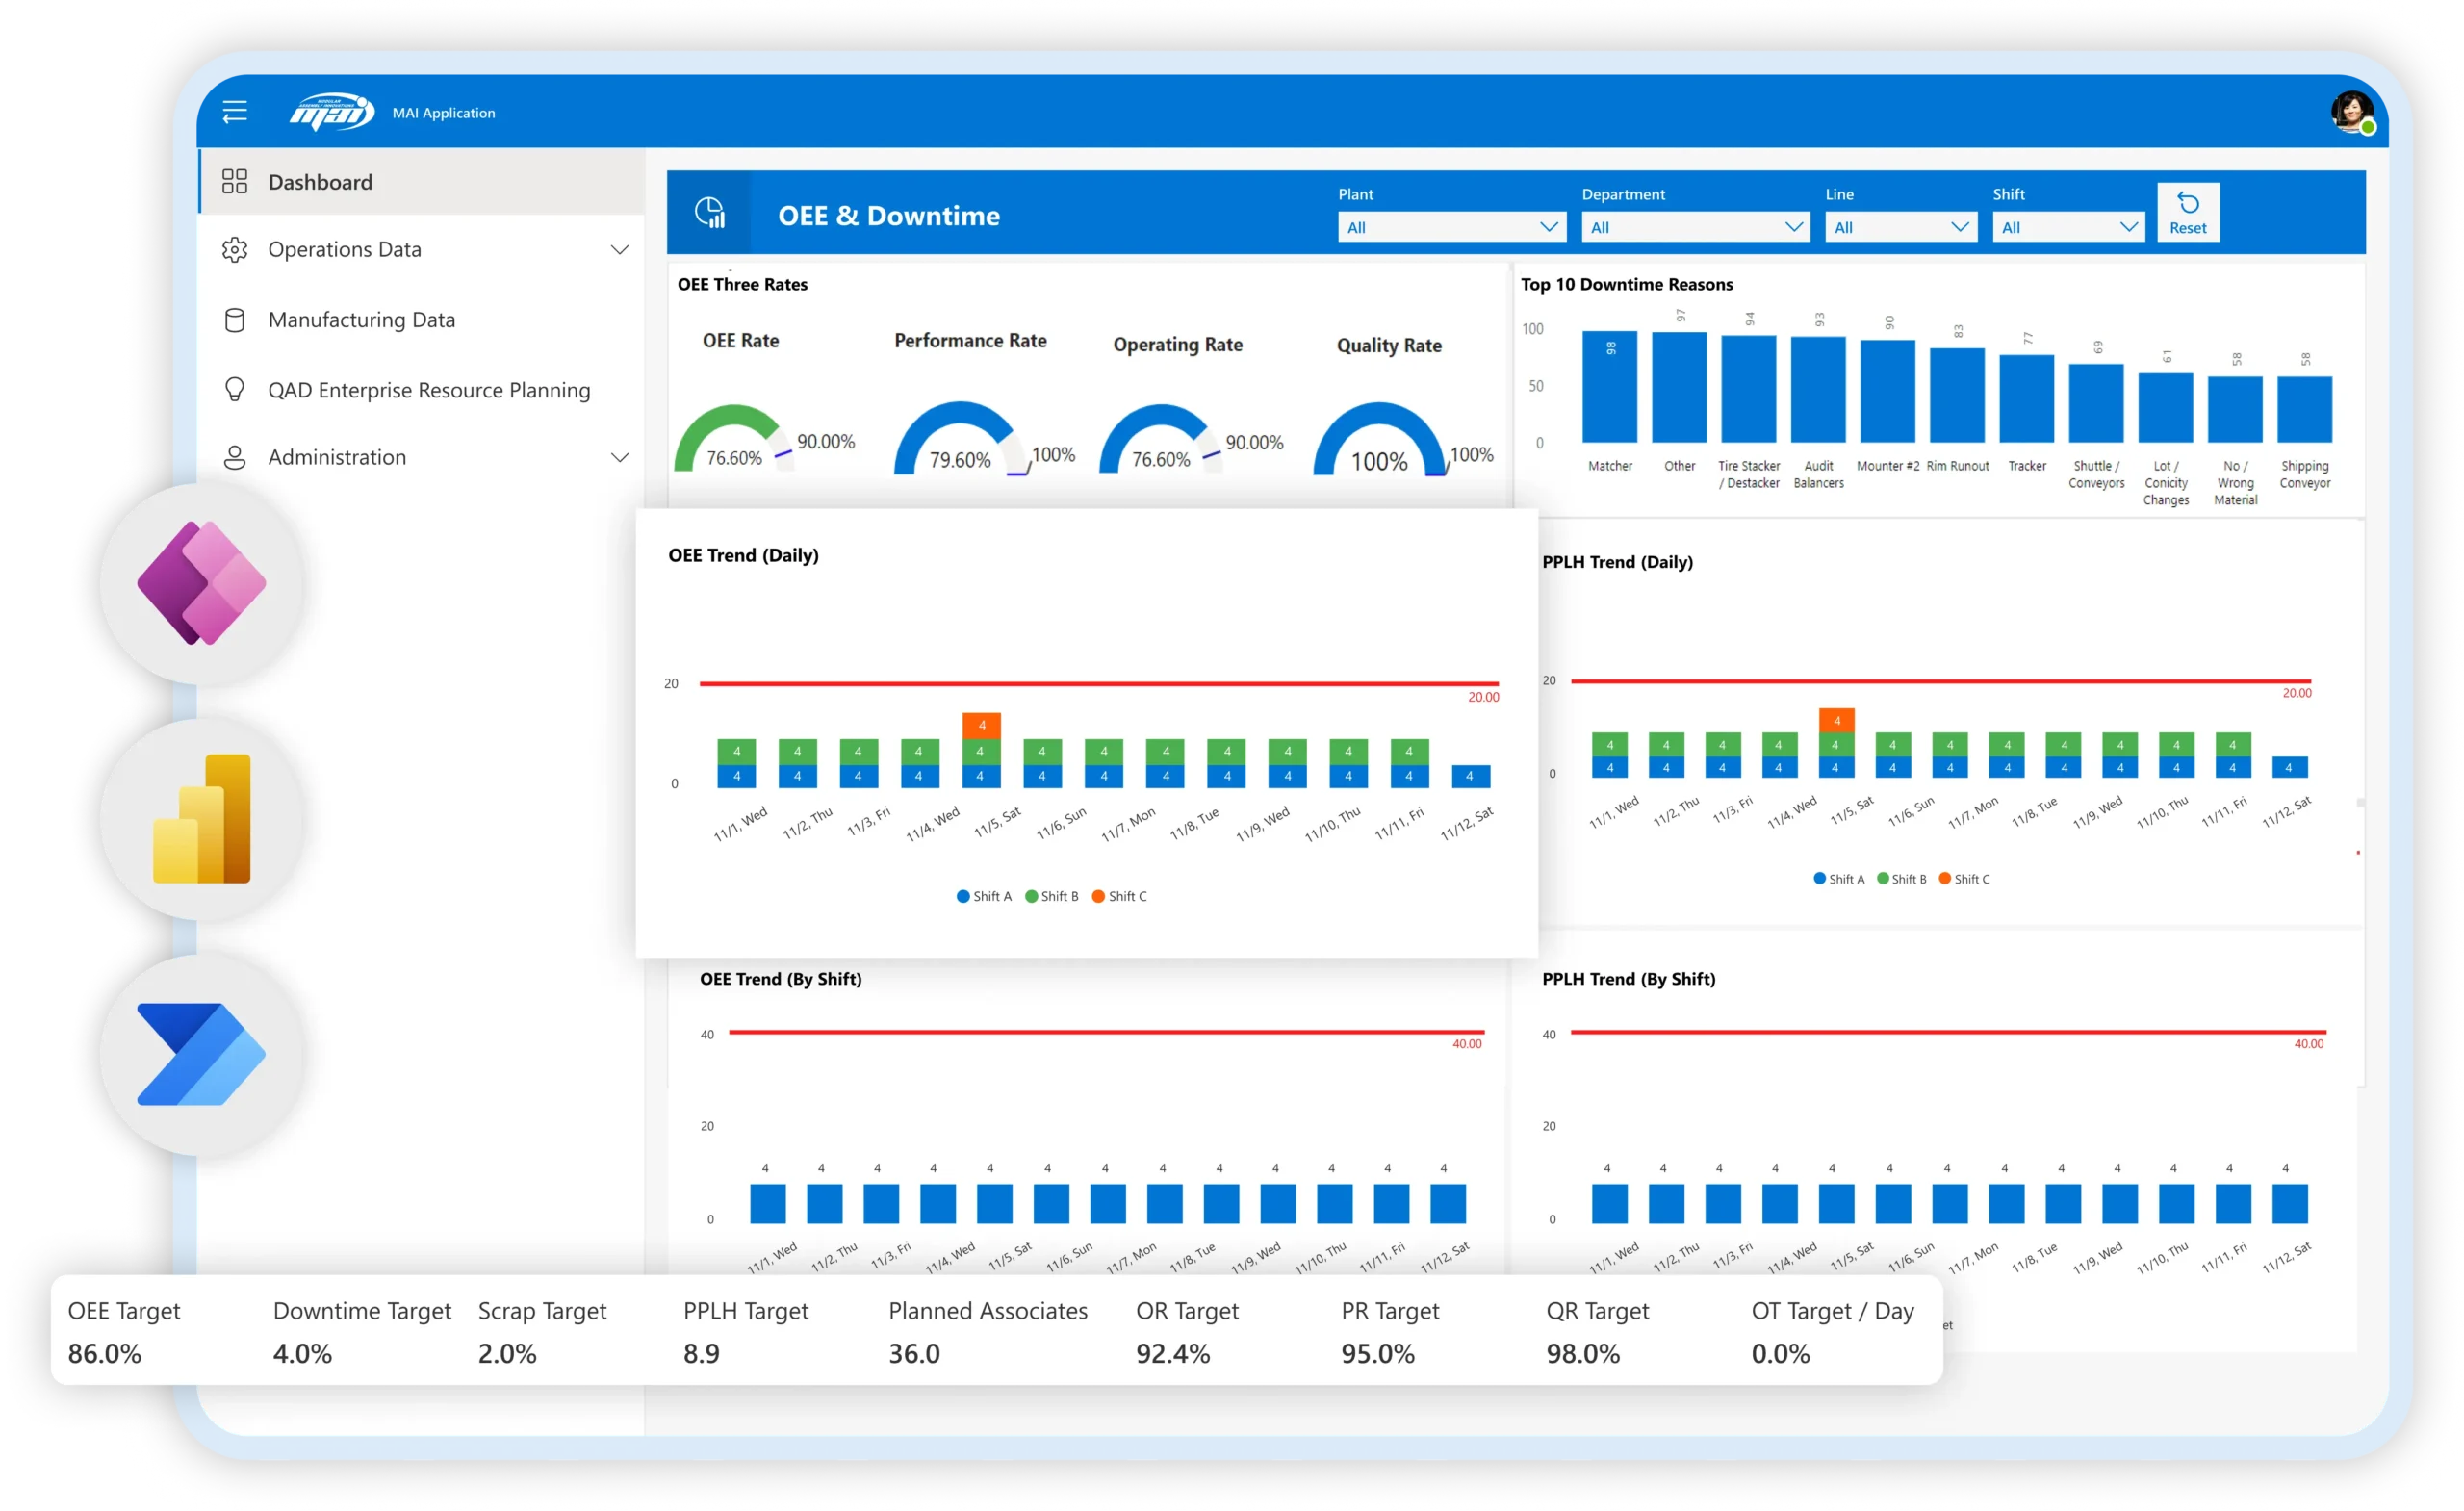Open Administration menu item
This screenshot has width=2464, height=1511.
point(422,457)
